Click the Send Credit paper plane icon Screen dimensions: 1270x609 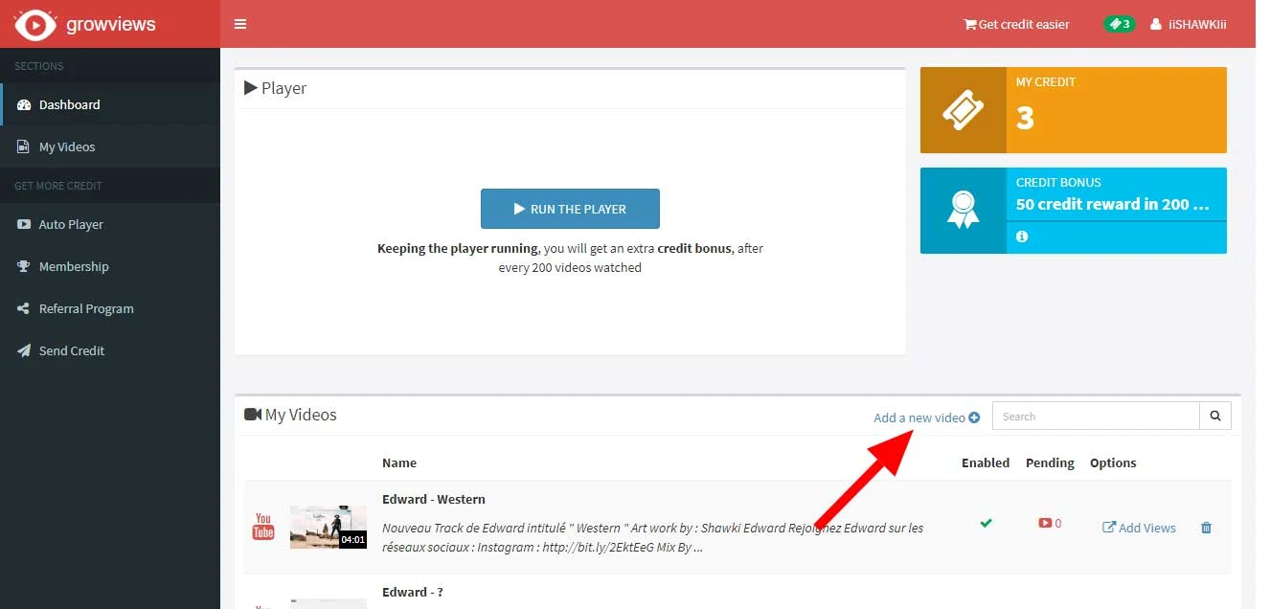click(24, 350)
